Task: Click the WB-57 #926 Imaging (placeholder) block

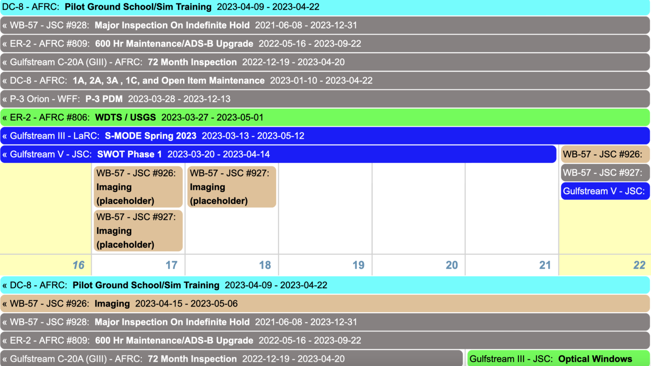Action: point(138,187)
